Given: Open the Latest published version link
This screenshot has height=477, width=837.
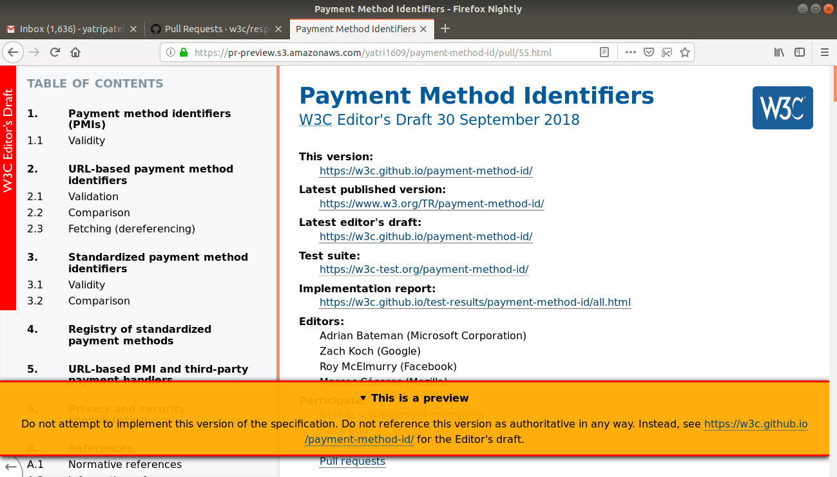Looking at the screenshot, I should pos(432,204).
